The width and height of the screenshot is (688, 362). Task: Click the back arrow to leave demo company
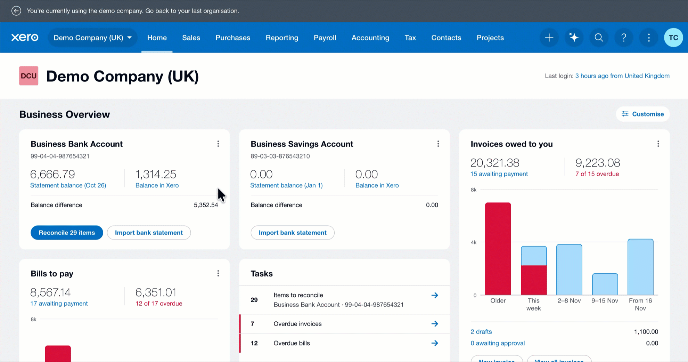(x=16, y=11)
